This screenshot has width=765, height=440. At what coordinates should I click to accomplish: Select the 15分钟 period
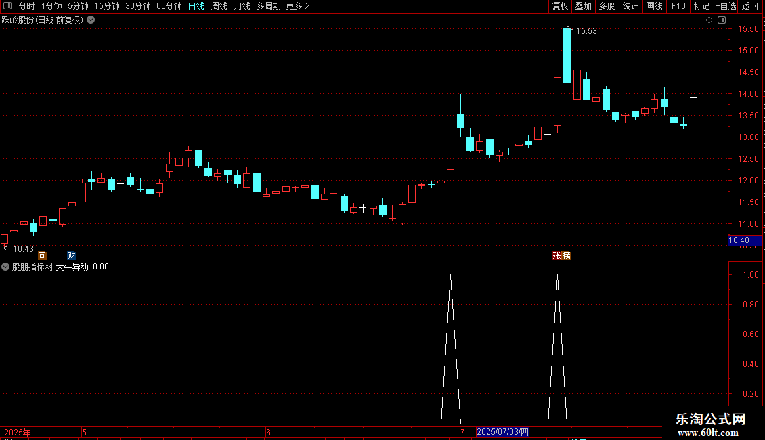pos(107,6)
